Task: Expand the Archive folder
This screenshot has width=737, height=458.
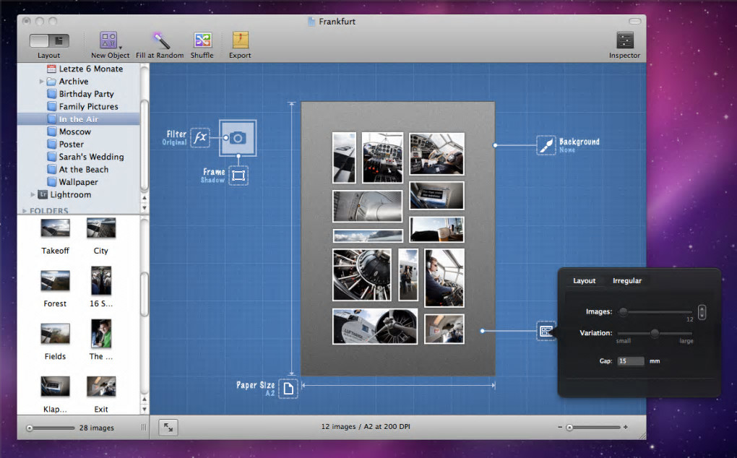Action: click(x=42, y=82)
